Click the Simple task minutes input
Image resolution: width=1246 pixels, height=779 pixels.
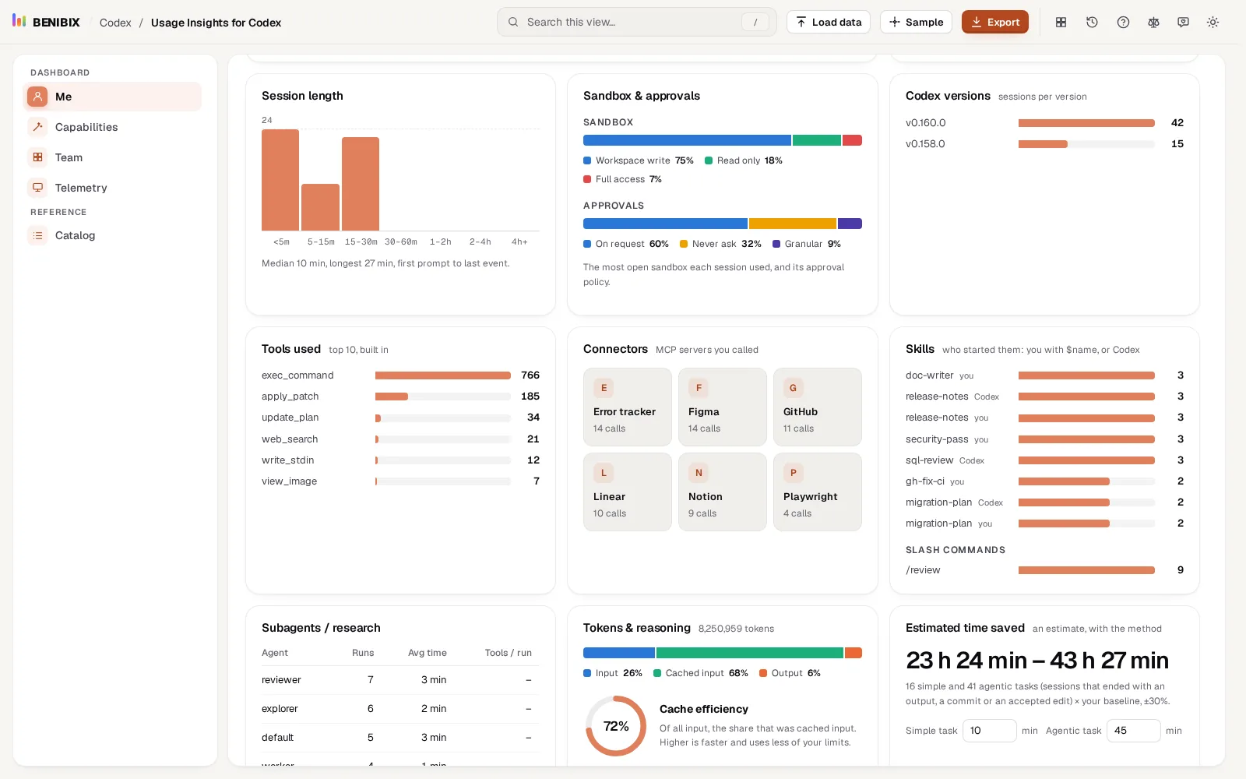click(x=990, y=731)
